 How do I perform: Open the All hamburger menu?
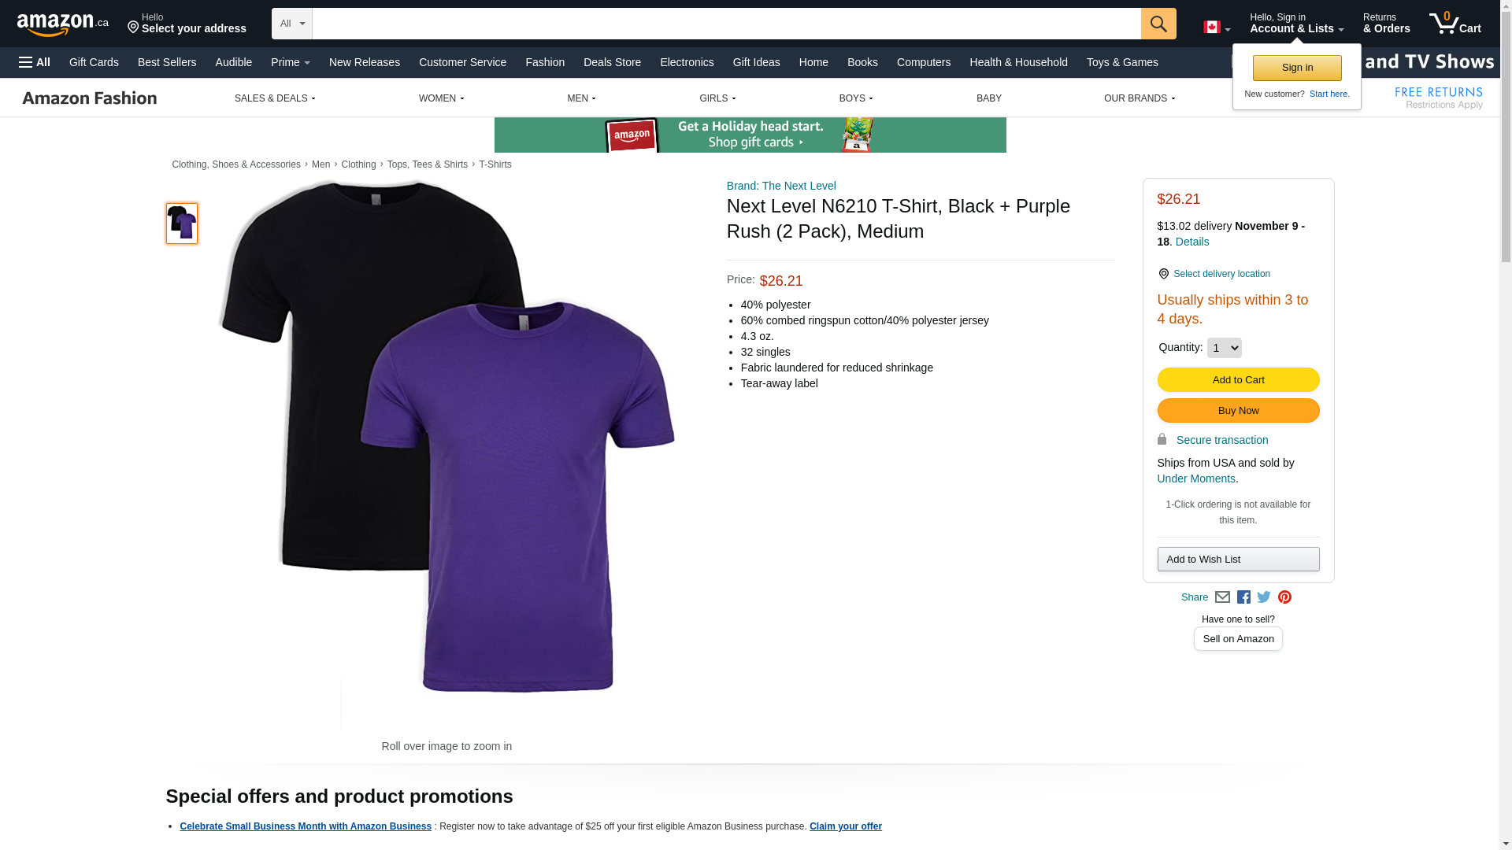(35, 62)
